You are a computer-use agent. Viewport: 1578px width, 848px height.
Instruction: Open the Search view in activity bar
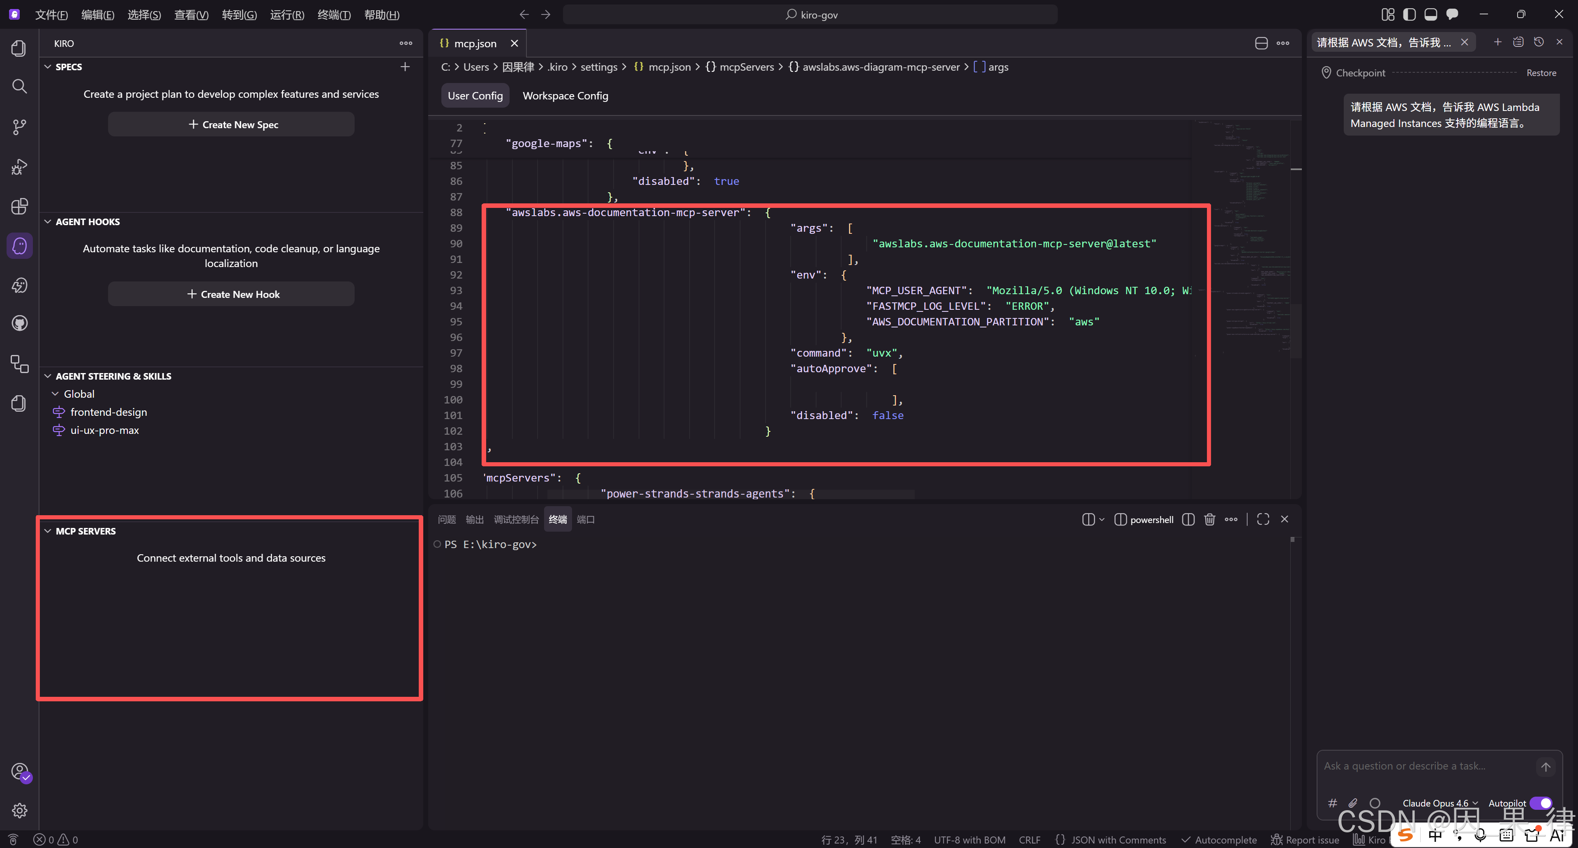click(x=20, y=86)
